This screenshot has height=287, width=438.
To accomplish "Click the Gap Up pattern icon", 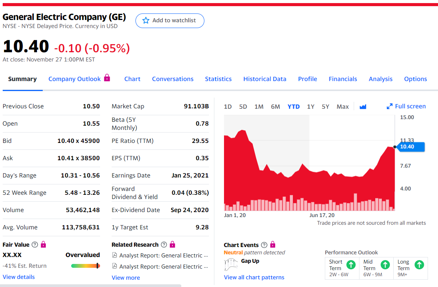I will 231,263.
